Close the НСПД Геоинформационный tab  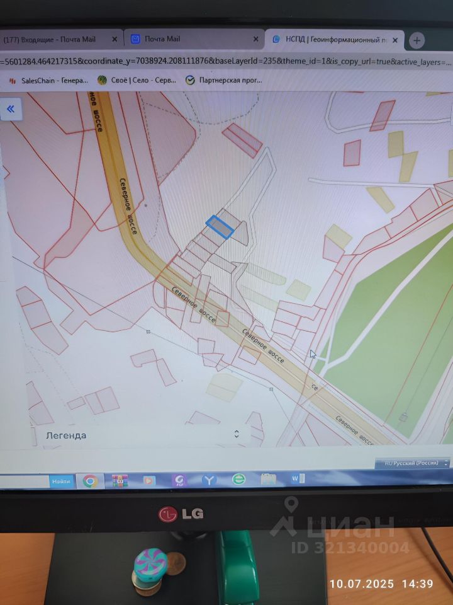[x=395, y=40]
